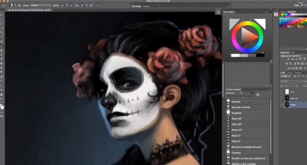Add a Threshold adjustment

click(296, 68)
